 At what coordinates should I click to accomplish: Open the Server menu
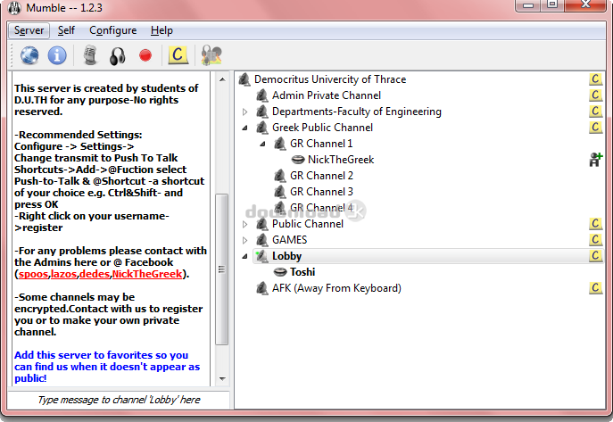[29, 30]
